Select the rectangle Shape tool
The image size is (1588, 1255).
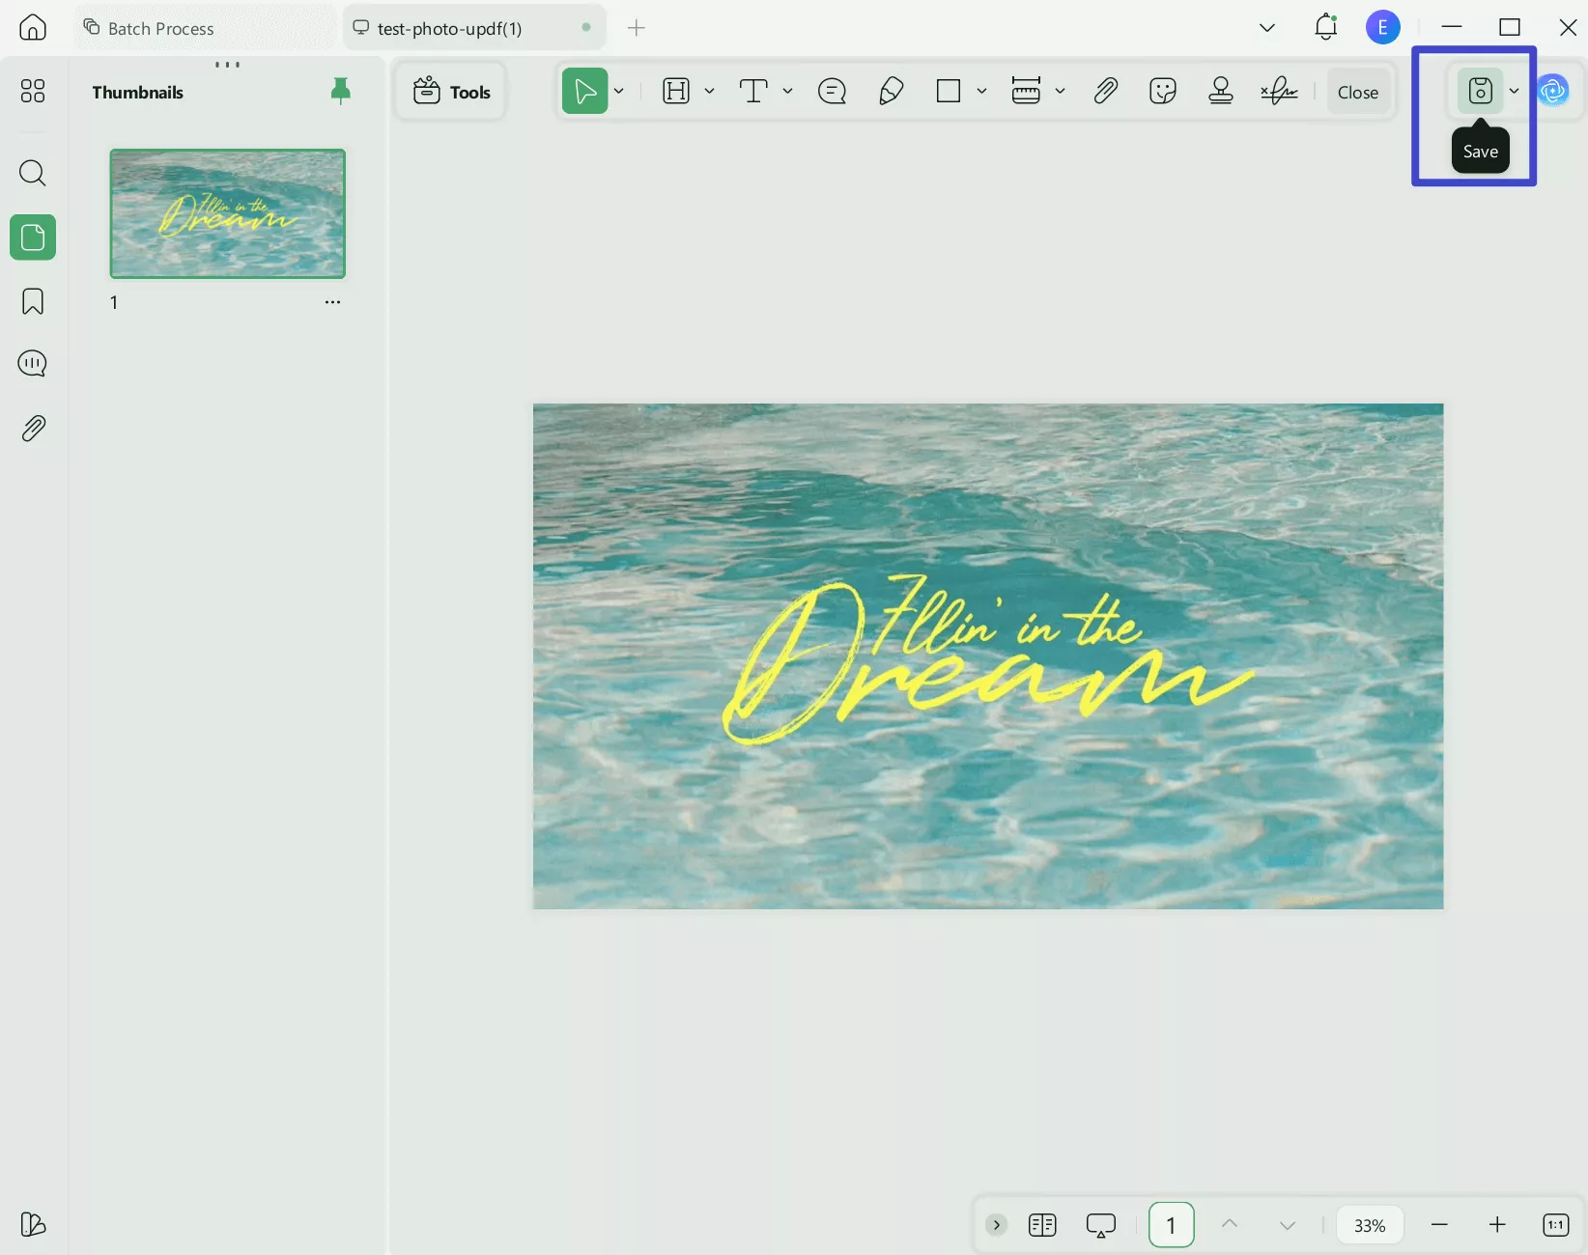[x=949, y=91]
